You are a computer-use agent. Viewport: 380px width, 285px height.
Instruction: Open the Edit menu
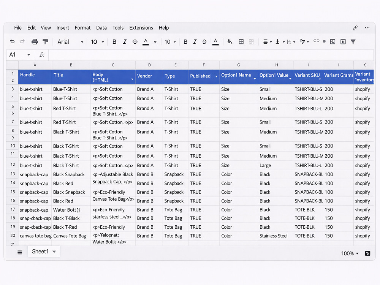pos(32,28)
